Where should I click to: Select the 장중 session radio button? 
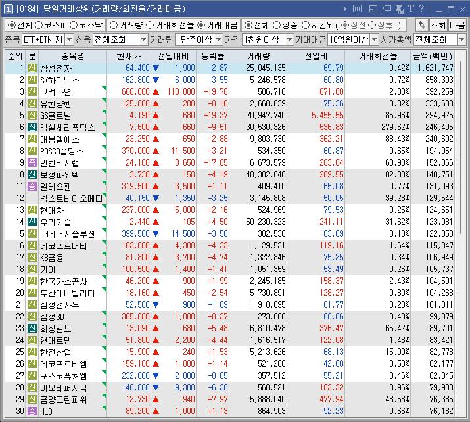(277, 25)
